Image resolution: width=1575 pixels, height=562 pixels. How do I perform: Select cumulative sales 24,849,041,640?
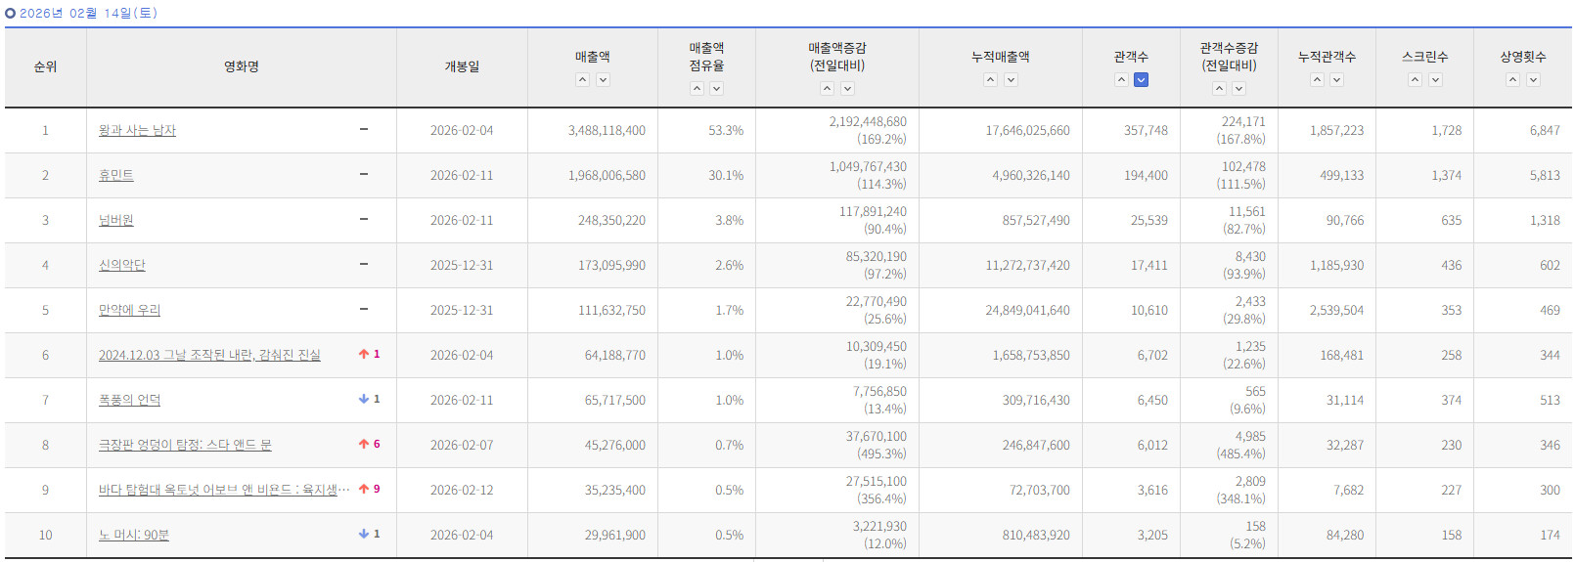click(1027, 310)
